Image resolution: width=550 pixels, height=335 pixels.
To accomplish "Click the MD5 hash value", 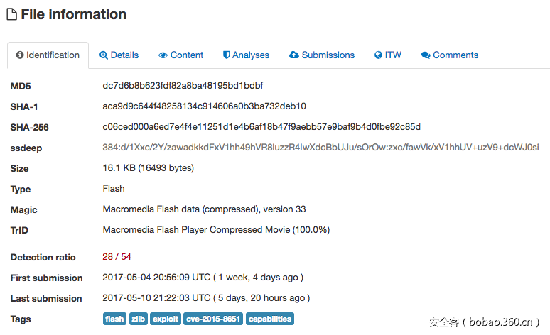I will point(183,86).
